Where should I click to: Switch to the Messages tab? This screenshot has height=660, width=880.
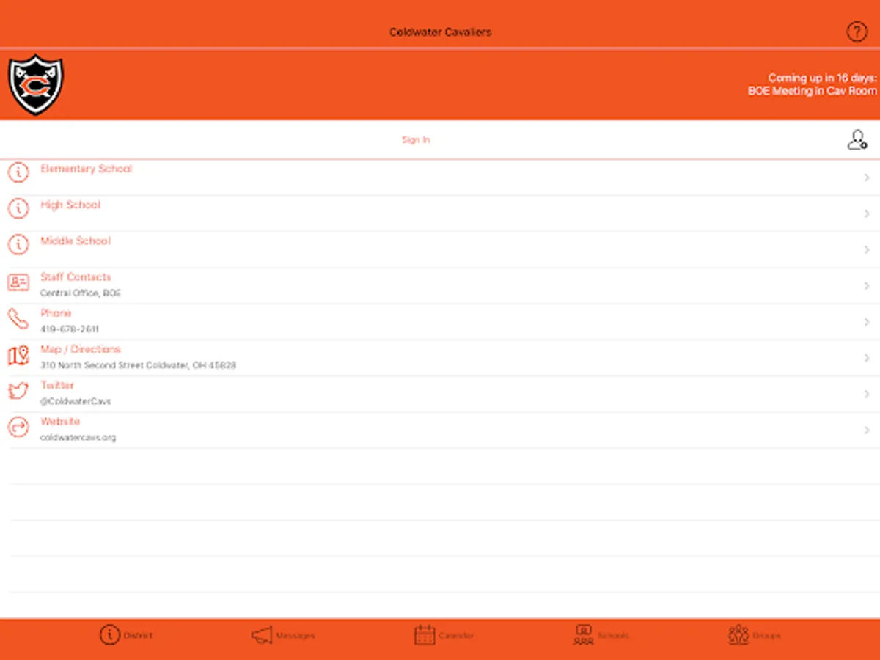click(x=283, y=635)
